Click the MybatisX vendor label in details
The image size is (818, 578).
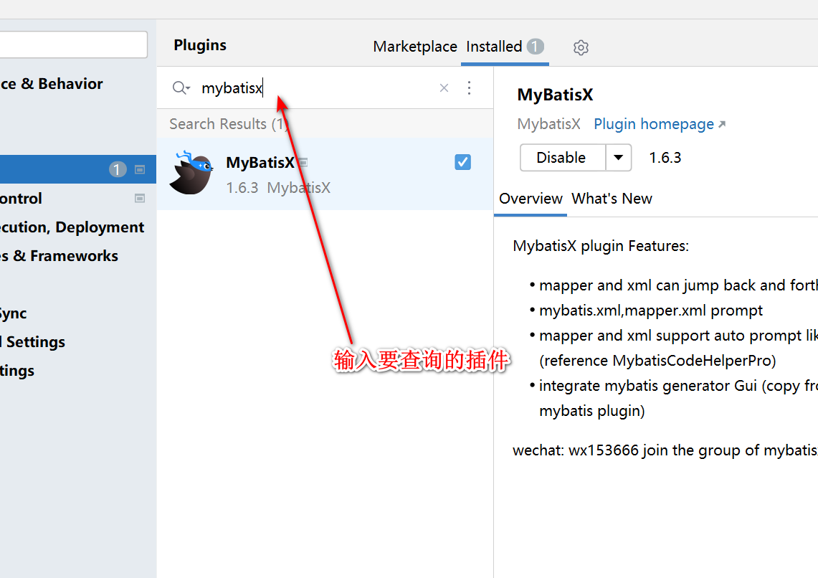coord(549,124)
